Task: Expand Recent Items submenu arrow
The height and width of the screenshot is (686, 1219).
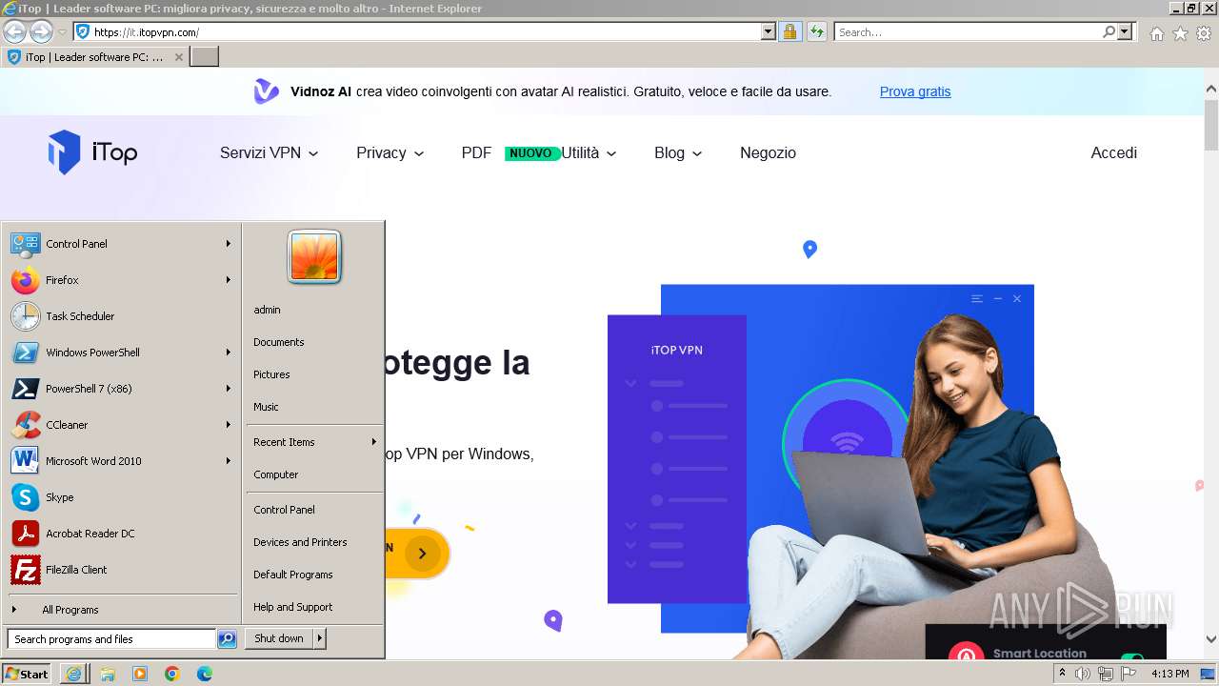Action: 374,442
